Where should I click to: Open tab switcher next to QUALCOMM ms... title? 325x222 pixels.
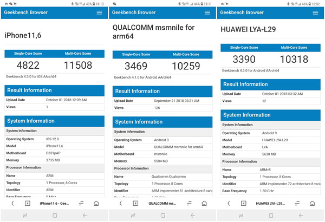click(x=135, y=204)
